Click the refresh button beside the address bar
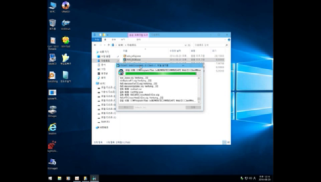 [189, 45]
